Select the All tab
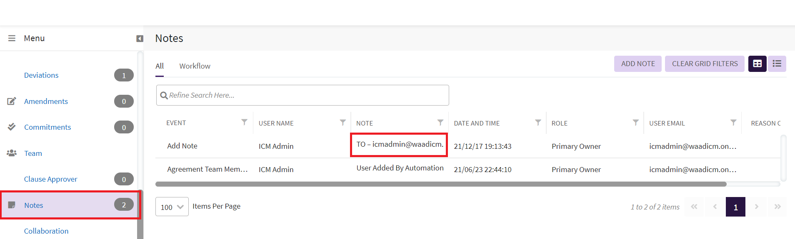Viewport: 795px width, 239px height. tap(160, 66)
